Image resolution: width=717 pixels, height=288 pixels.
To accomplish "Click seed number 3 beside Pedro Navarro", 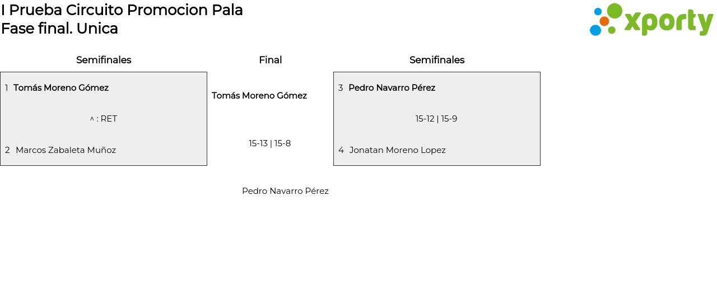I will point(341,88).
